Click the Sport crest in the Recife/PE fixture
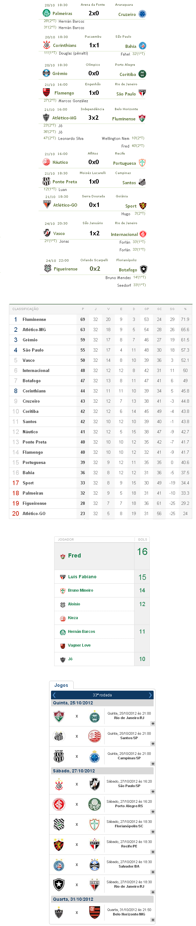The width and height of the screenshot is (196, 926). (59, 844)
